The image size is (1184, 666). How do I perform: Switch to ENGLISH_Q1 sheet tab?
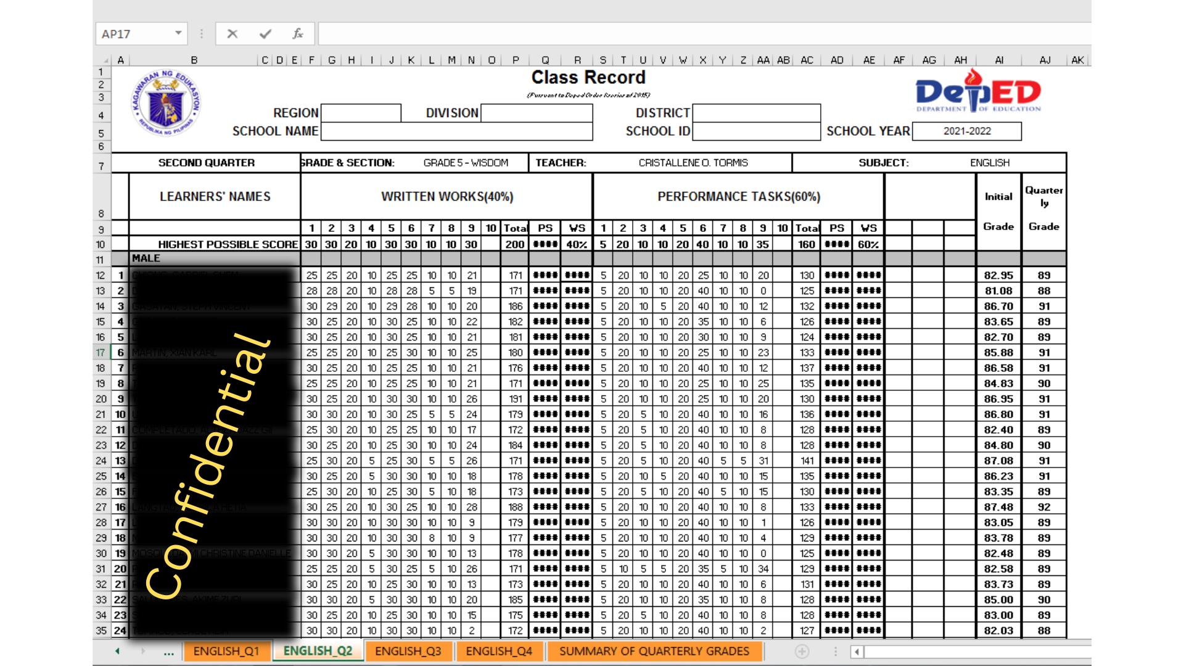click(x=226, y=651)
